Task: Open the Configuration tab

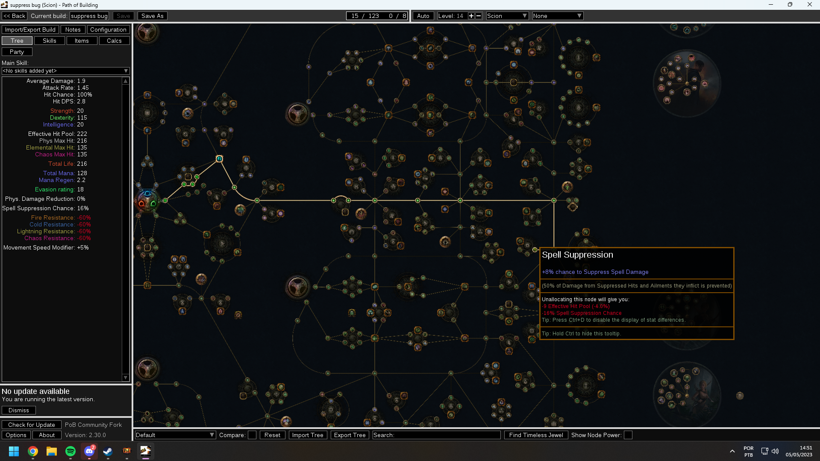Action: click(108, 29)
